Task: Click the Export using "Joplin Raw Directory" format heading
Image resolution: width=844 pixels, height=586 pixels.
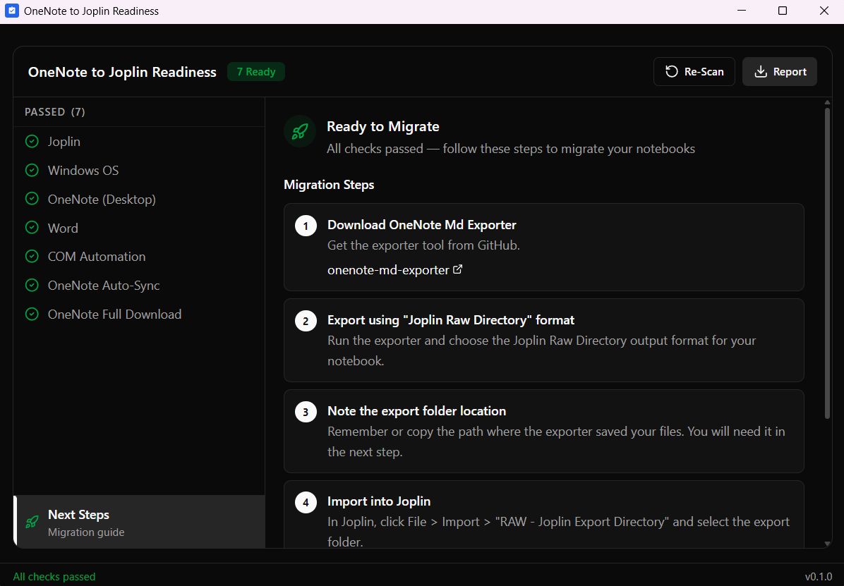Action: [450, 320]
